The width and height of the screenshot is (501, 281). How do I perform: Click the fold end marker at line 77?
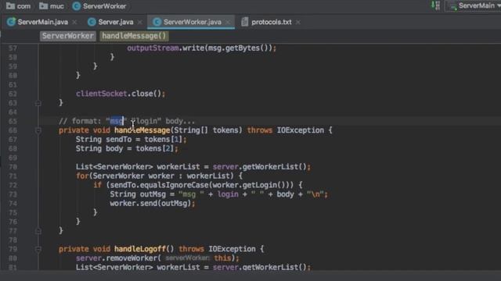38,231
